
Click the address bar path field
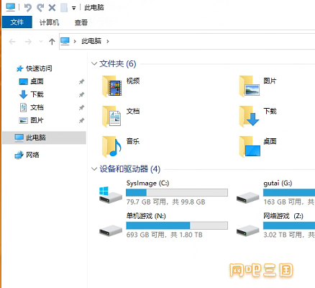pos(187,41)
